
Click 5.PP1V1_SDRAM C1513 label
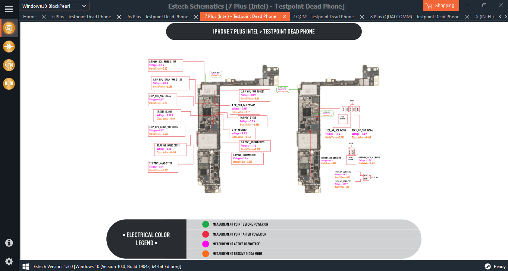(253, 142)
